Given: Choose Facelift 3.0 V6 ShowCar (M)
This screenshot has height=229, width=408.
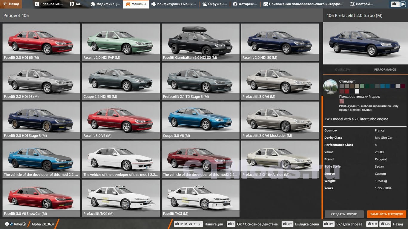Looking at the screenshot, I should (41, 198).
